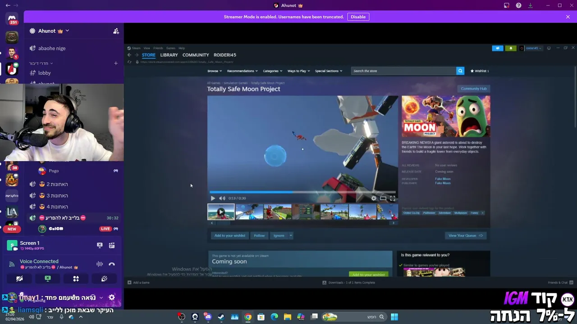577x324 pixels.
Task: Open Steam View menu
Action: (147, 48)
